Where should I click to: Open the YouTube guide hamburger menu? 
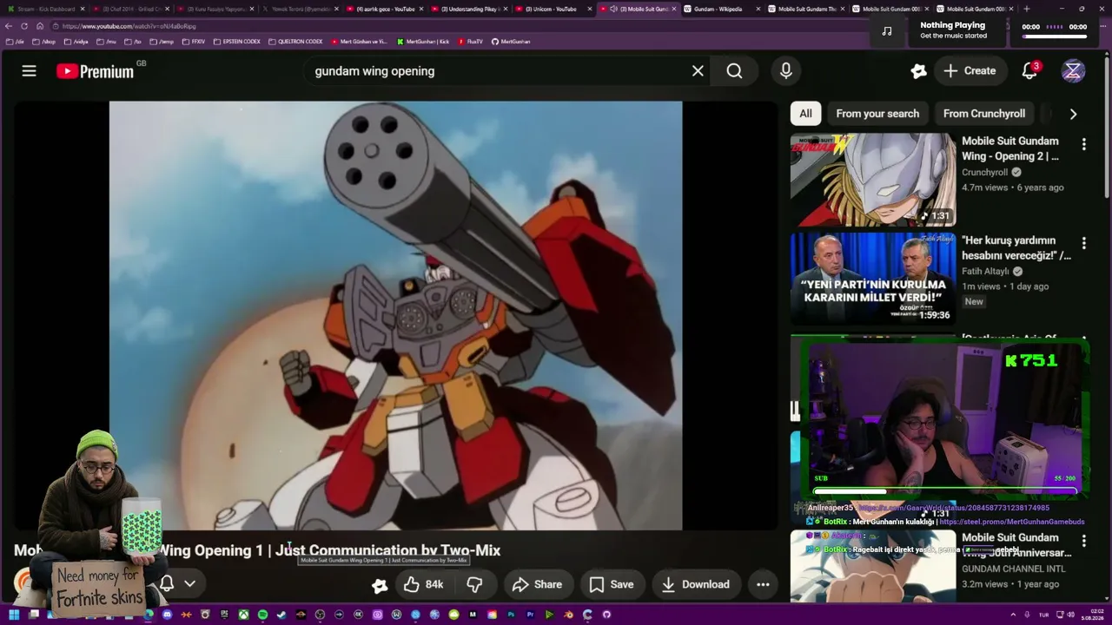[x=30, y=71]
